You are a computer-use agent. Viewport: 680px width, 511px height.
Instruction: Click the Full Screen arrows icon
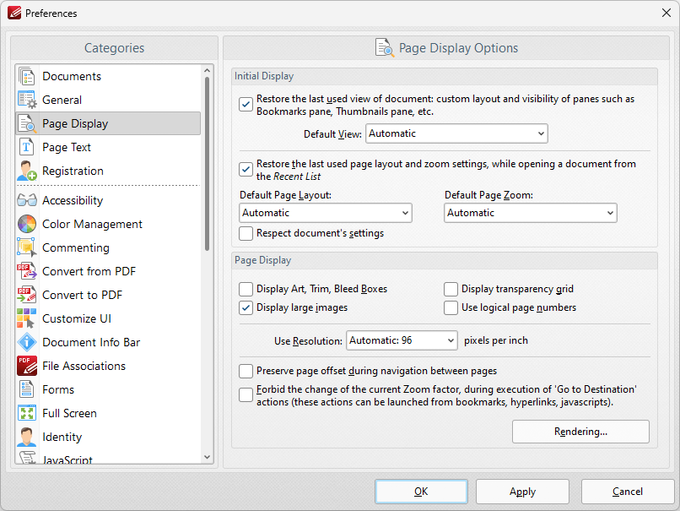point(27,413)
